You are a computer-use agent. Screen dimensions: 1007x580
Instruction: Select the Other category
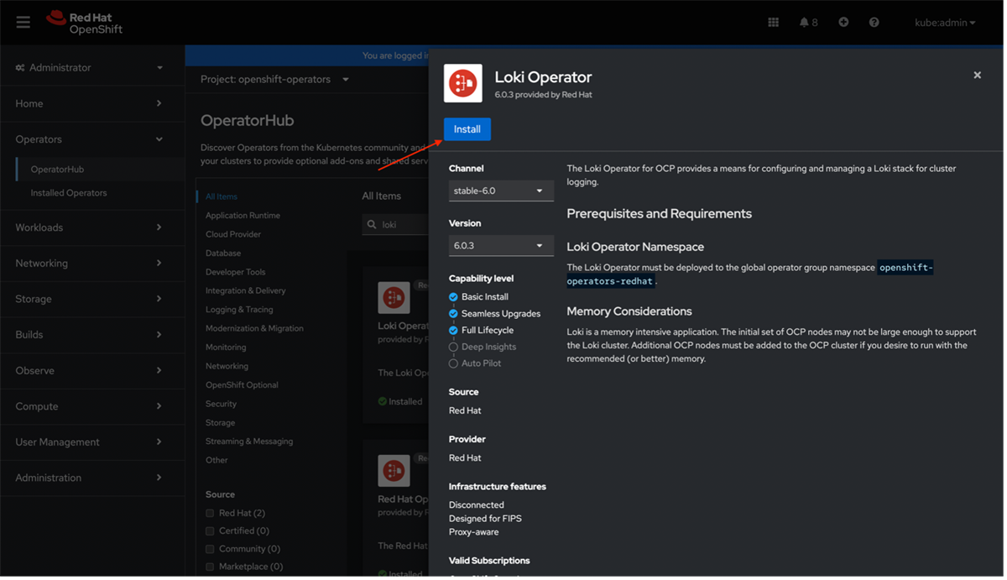pyautogui.click(x=217, y=460)
